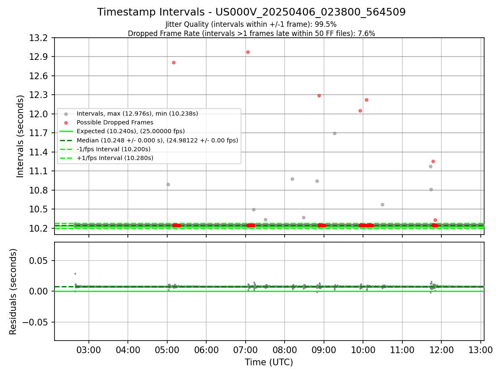Click the gray interval point near 11.7 seconds after 09:00
Viewport: 503px width, 377px height.
click(334, 133)
